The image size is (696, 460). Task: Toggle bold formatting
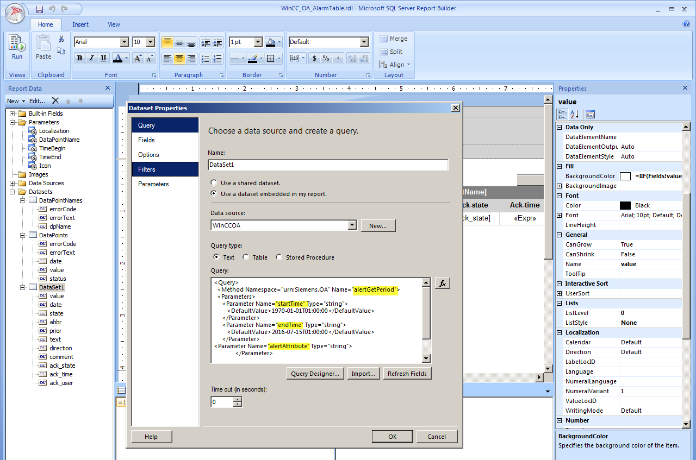pos(79,59)
